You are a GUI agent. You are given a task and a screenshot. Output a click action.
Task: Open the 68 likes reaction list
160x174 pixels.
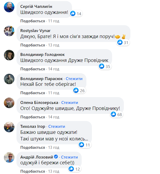tap(117, 114)
